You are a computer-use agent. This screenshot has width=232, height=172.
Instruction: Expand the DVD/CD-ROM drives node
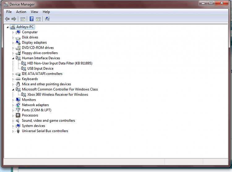point(13,48)
